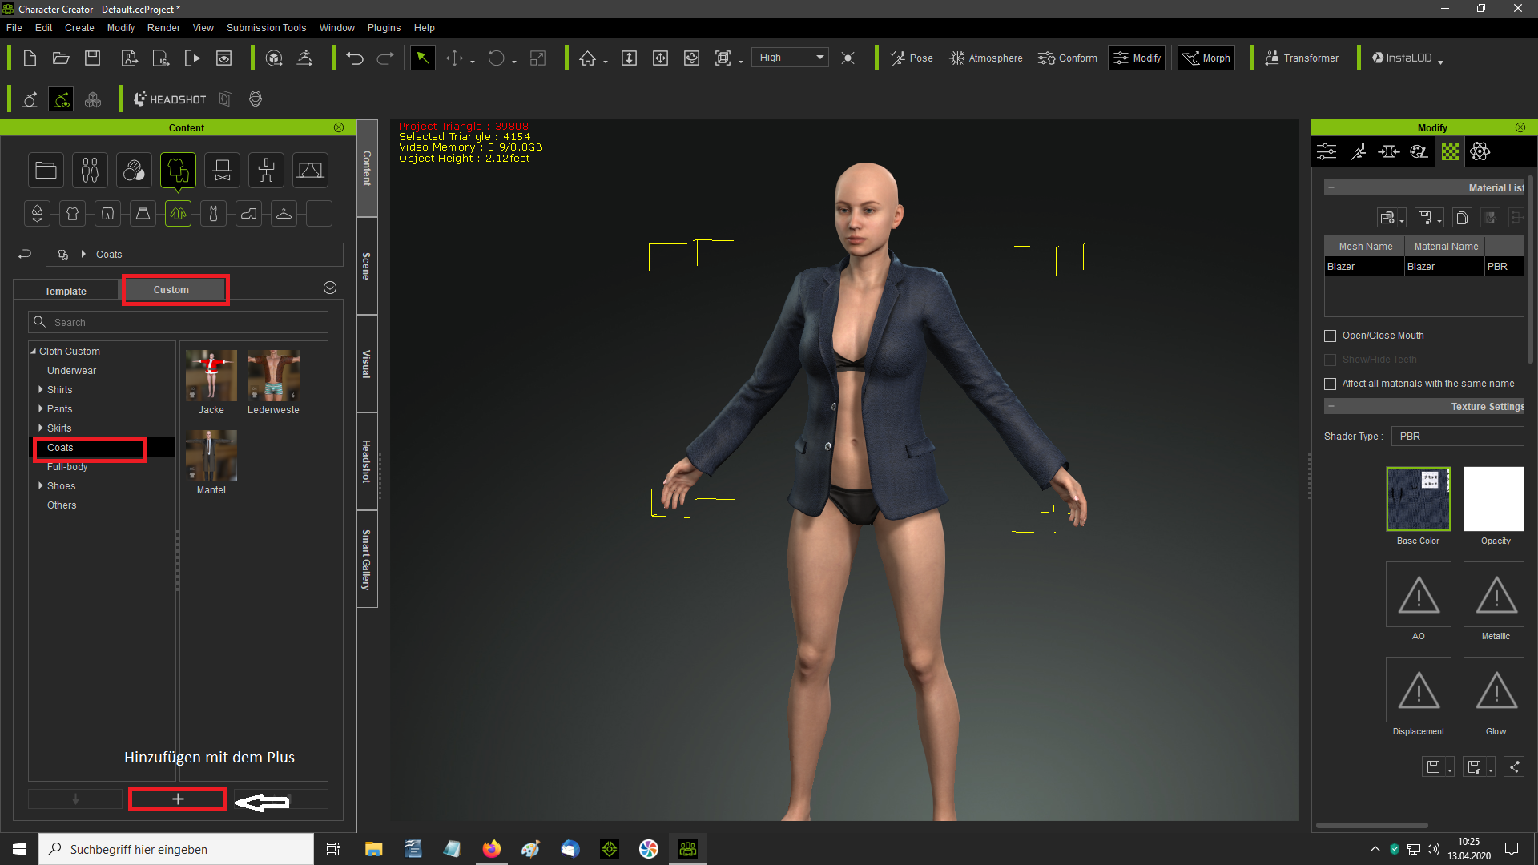Open the High quality dropdown
This screenshot has height=865, width=1538.
(790, 58)
